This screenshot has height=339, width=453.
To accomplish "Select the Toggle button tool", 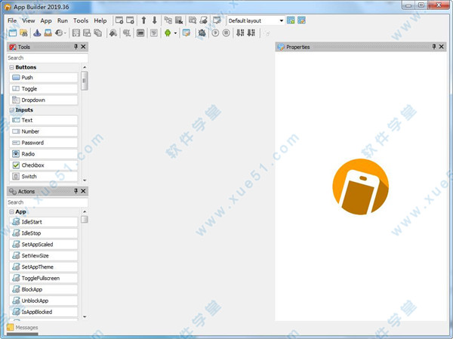I will click(x=44, y=89).
